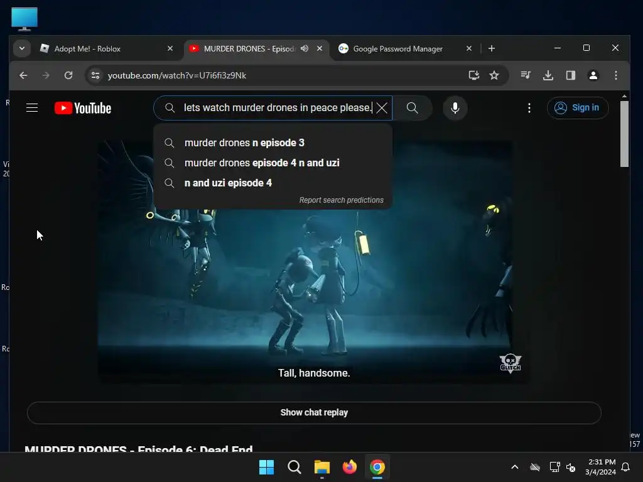Mute the MURDER DRONES tab audio icon

[x=305, y=48]
